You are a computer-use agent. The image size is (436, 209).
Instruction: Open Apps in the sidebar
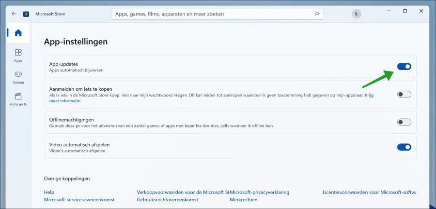(x=18, y=56)
